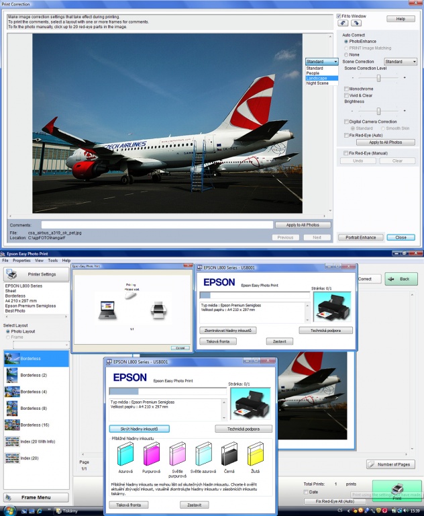Image resolution: width=424 pixels, height=516 pixels.
Task: Rotate image right in Print Correction
Action: coord(356,23)
